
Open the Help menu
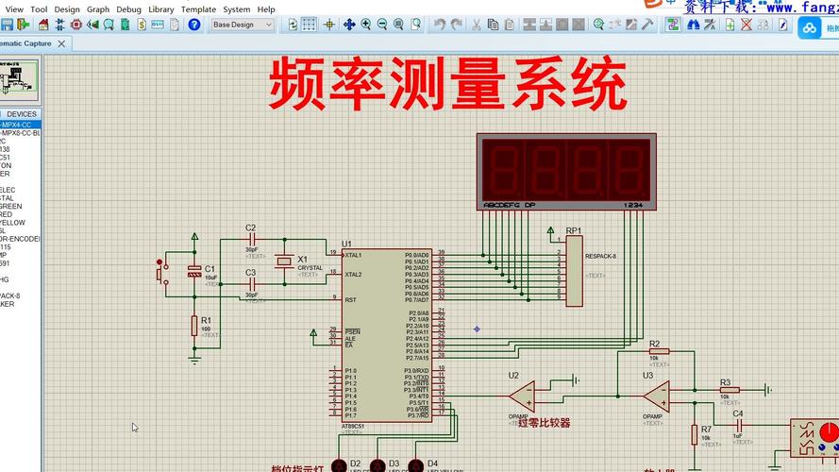[266, 9]
